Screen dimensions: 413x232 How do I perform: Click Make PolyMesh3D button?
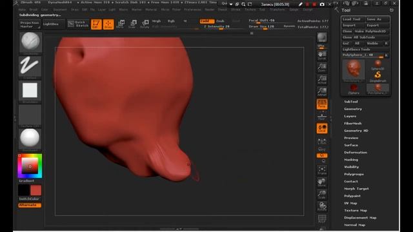[372, 32]
